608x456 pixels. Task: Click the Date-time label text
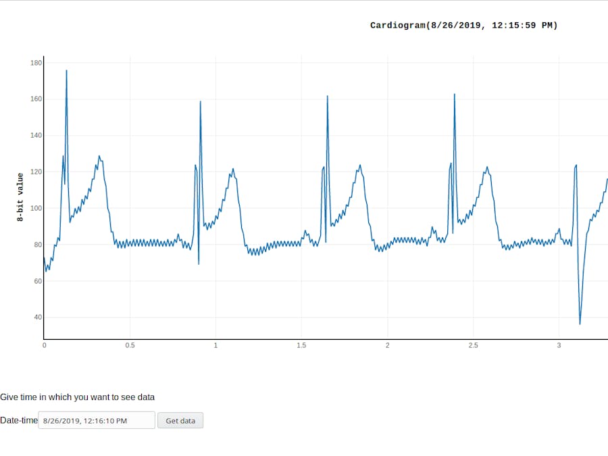coord(19,420)
